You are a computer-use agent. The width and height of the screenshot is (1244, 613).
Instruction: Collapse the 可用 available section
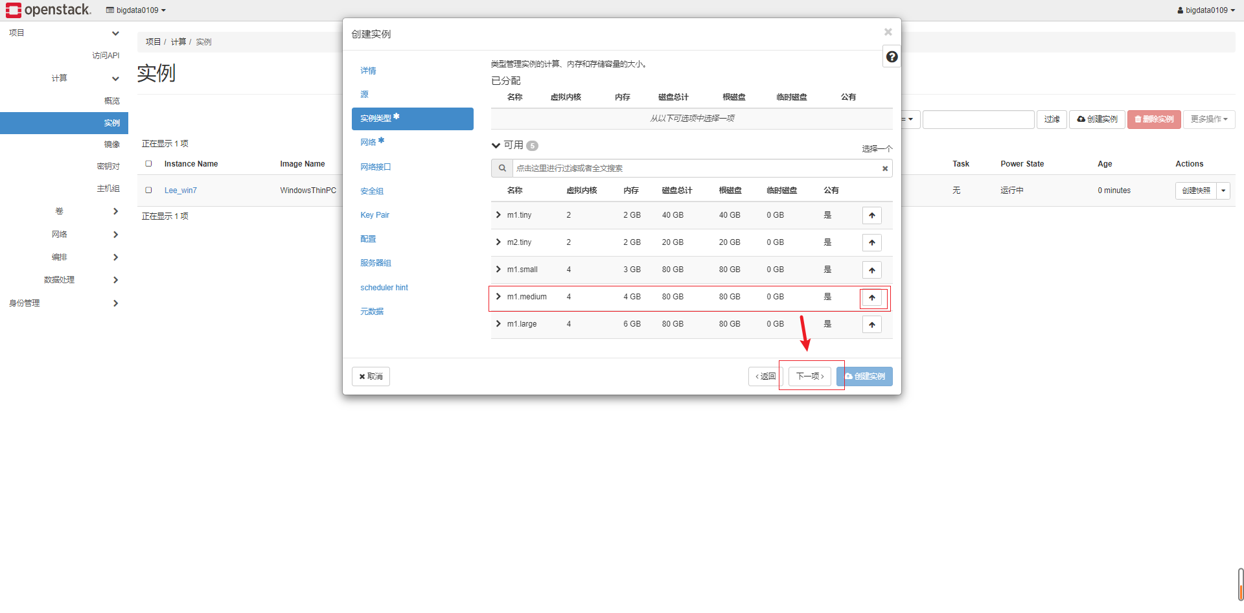[496, 145]
